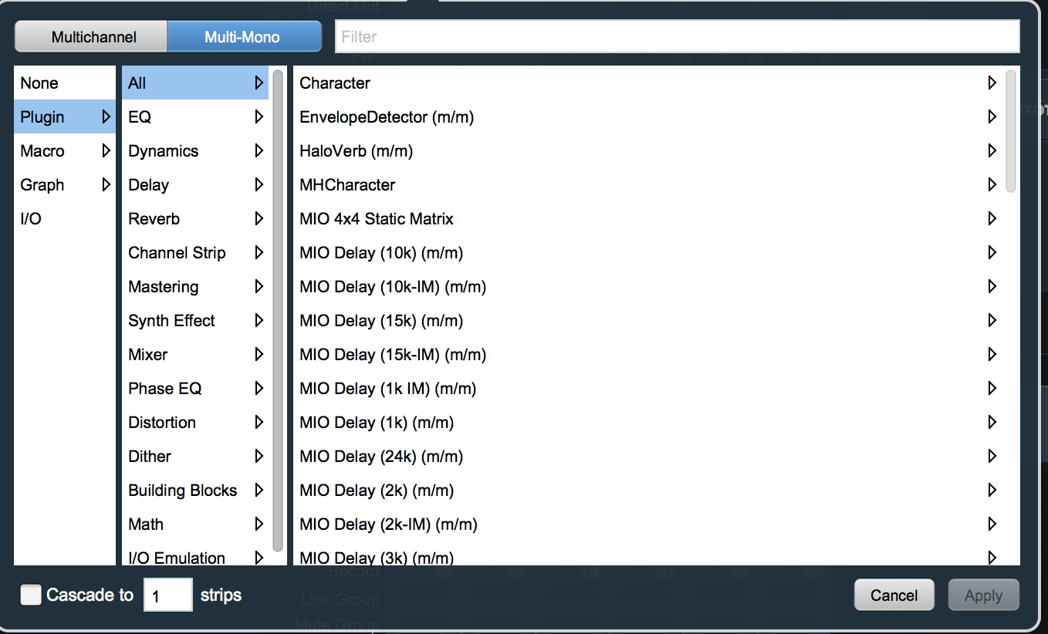Choose I/O in the type list
This screenshot has height=634, width=1048.
pos(31,219)
